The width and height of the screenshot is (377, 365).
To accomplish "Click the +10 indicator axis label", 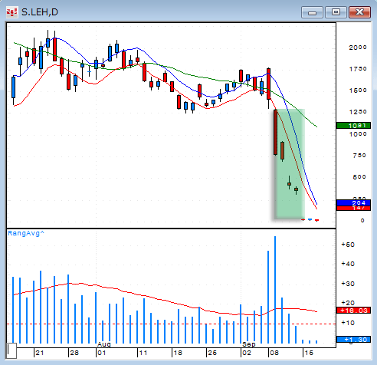I will click(x=348, y=323).
